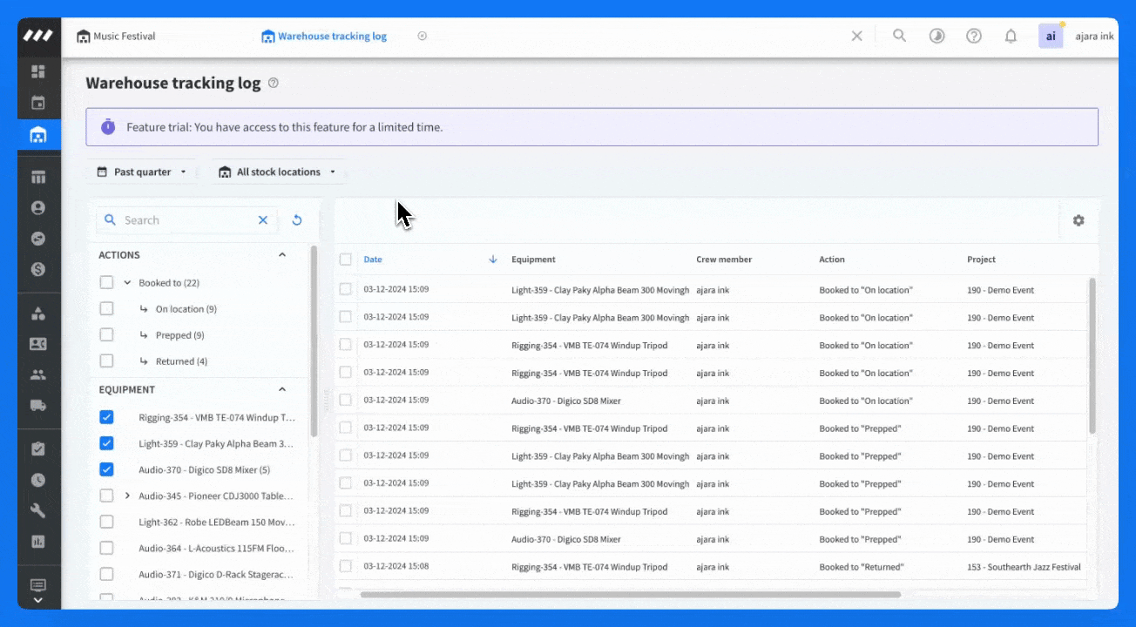
Task: Sort by the Project column header
Action: point(981,260)
